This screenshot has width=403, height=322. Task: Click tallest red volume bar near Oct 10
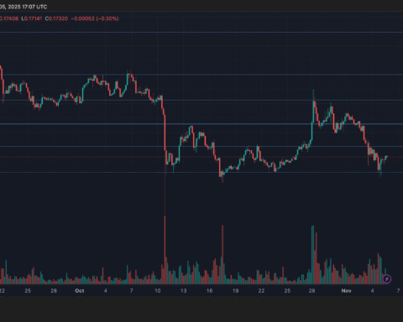tap(165, 250)
